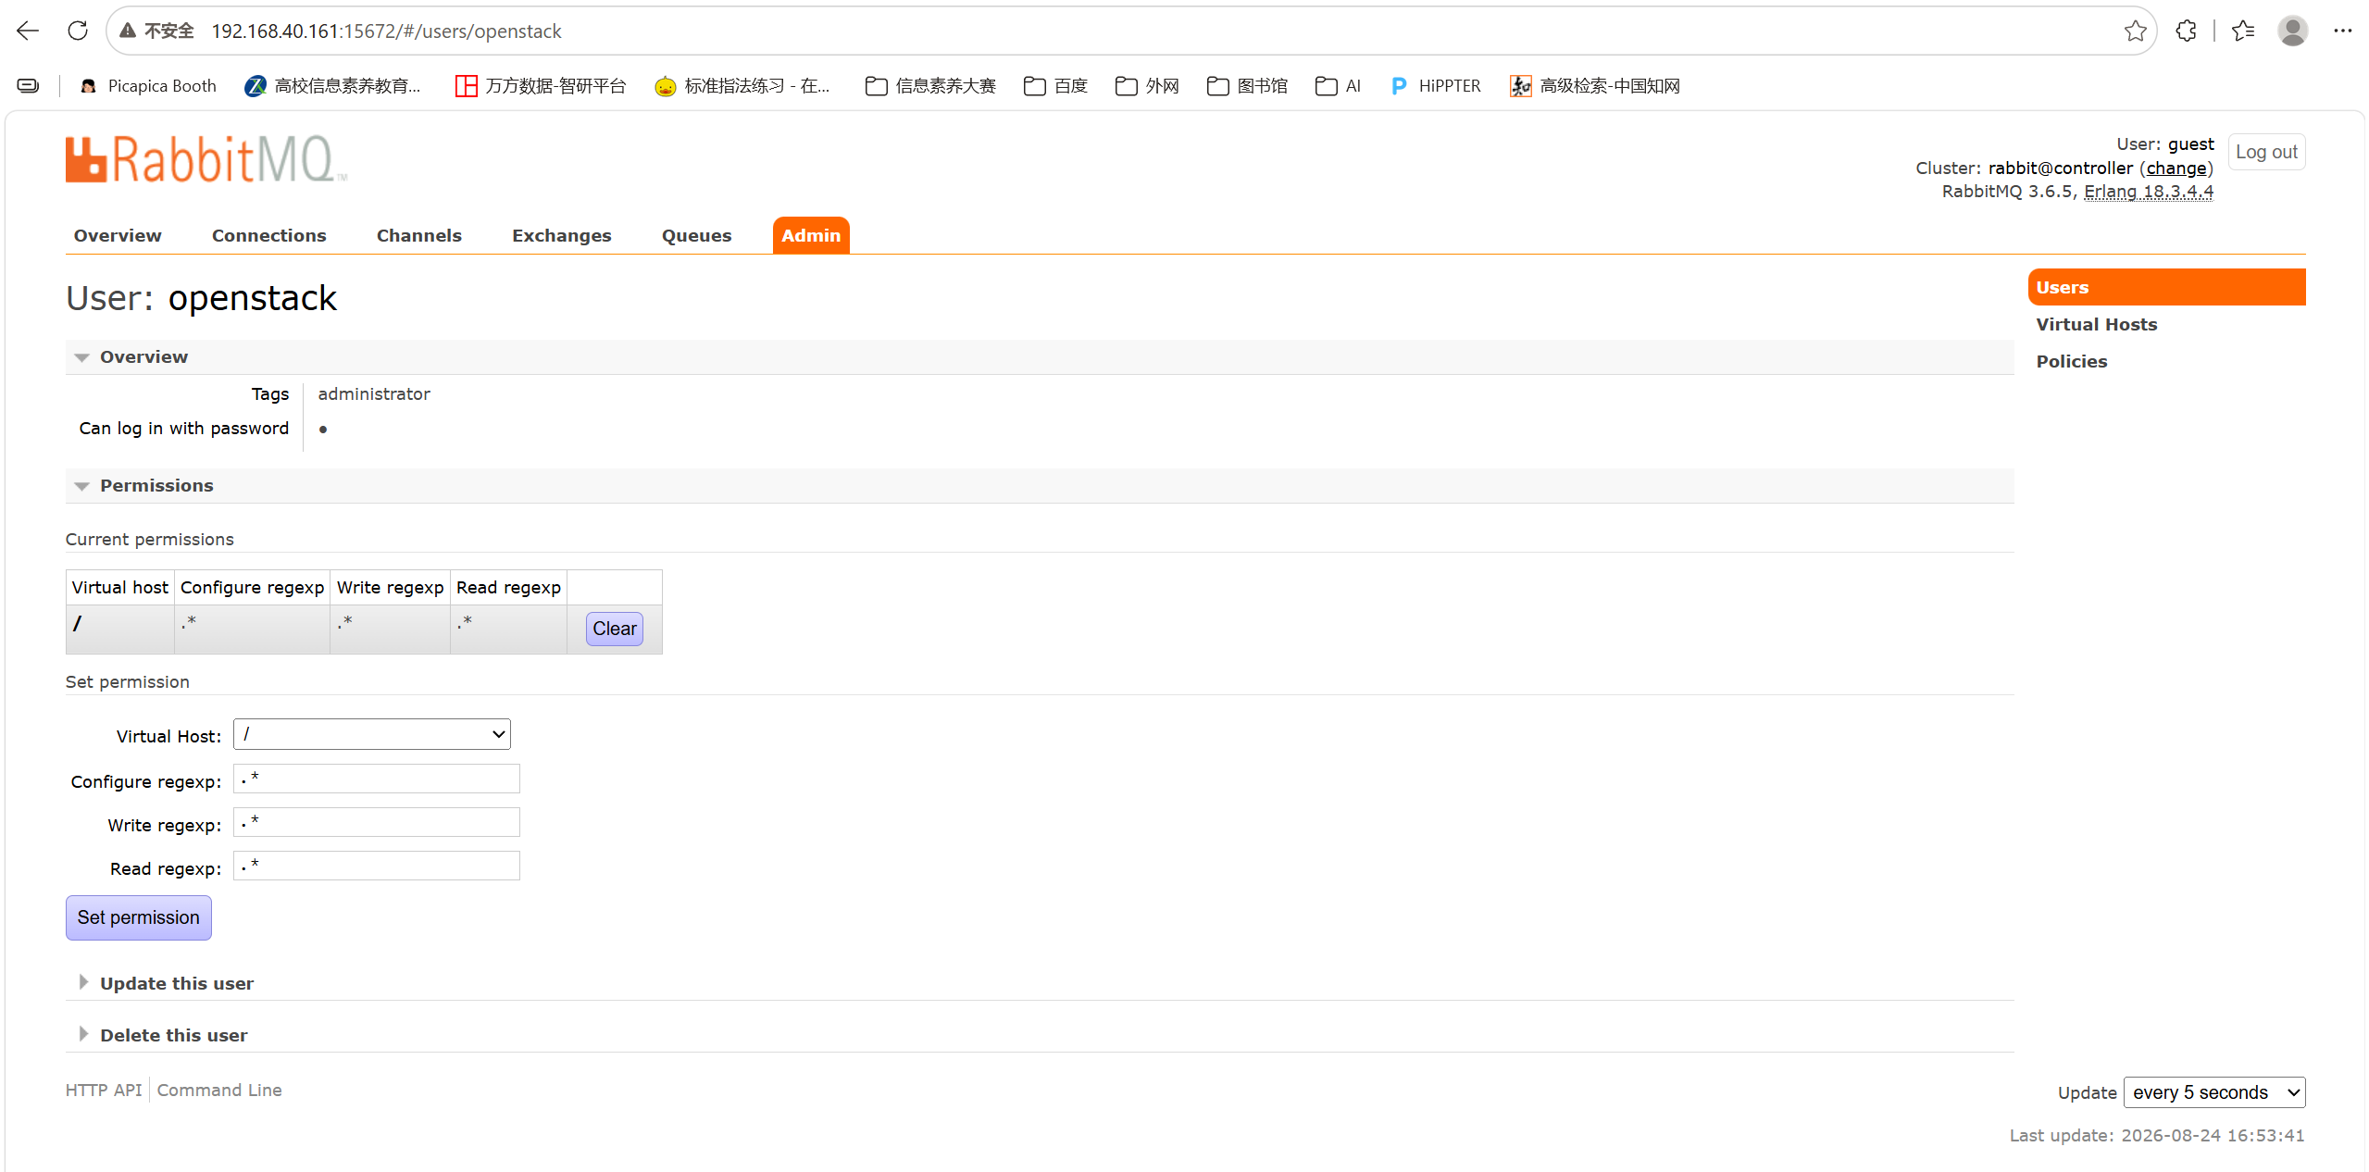Open the 万方数据-智研平台 bookmark
The image size is (2369, 1172).
[x=541, y=86]
